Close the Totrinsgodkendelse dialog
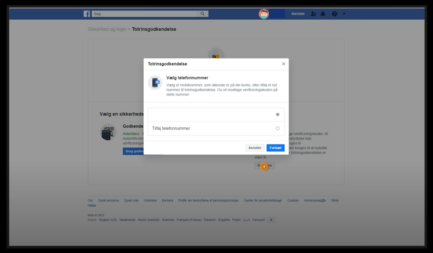Image resolution: width=433 pixels, height=253 pixels. coord(283,64)
